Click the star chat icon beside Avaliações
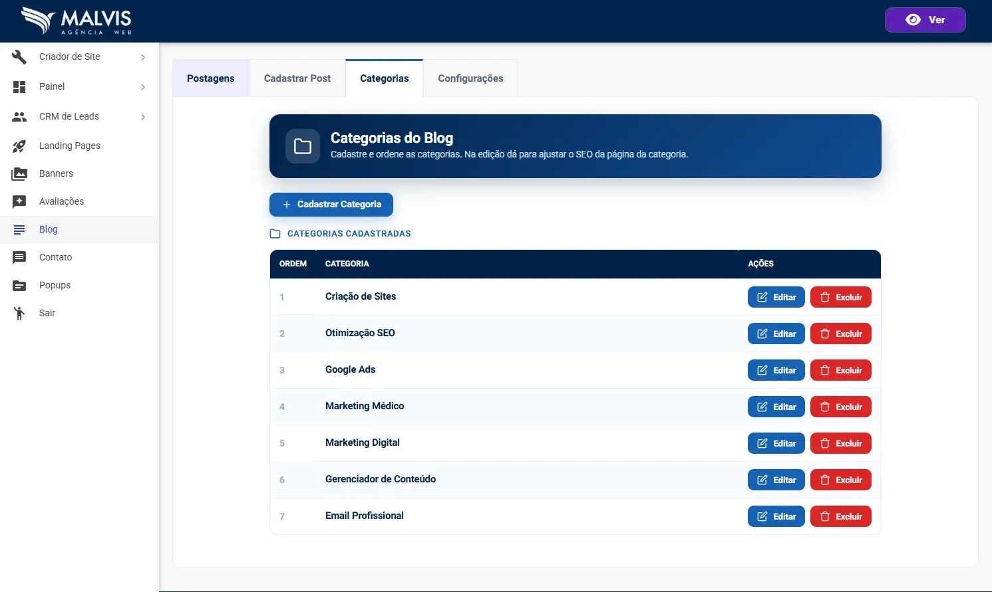Viewport: 992px width, 592px height. [x=19, y=201]
